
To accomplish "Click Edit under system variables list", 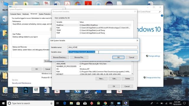I will coord(115,79).
